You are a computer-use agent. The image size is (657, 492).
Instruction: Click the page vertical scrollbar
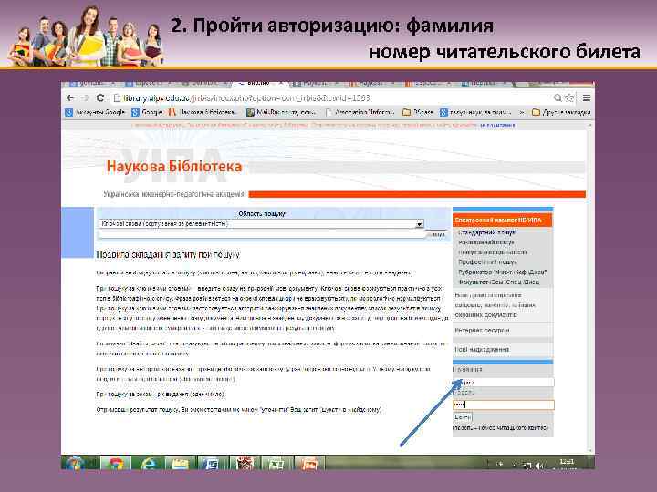590,289
